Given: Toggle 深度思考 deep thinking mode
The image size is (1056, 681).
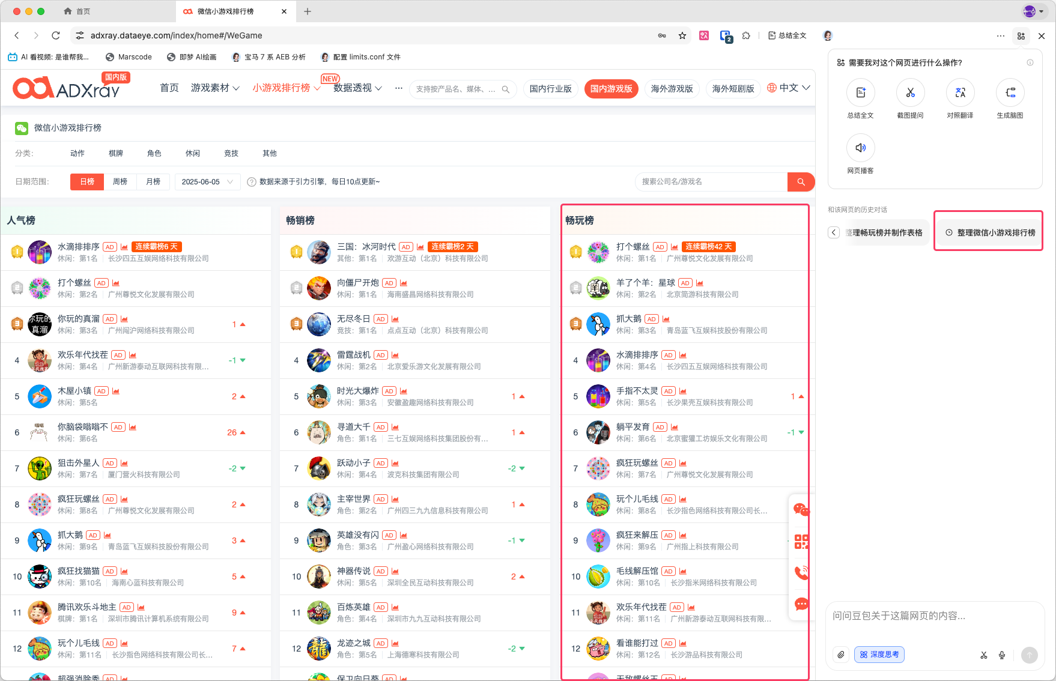Looking at the screenshot, I should pos(879,655).
